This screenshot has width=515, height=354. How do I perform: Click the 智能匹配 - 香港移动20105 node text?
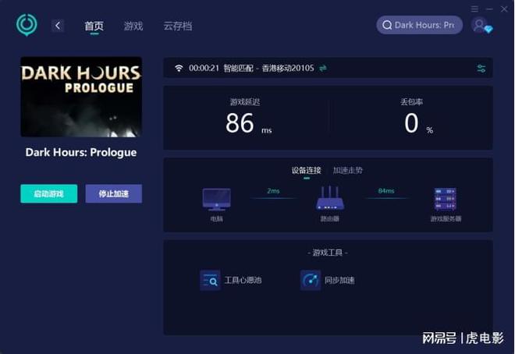(268, 68)
